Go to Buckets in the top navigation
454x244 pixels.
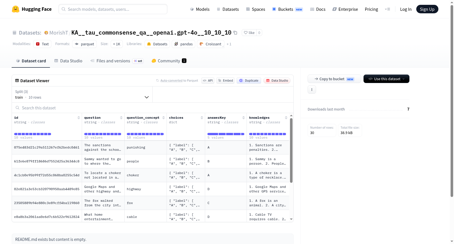[x=287, y=9]
